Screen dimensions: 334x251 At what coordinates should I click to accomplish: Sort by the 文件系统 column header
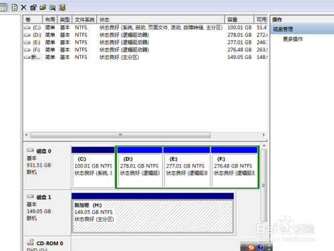[x=84, y=19]
